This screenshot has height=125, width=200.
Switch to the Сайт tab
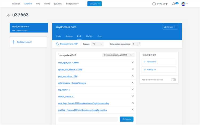[58, 36]
